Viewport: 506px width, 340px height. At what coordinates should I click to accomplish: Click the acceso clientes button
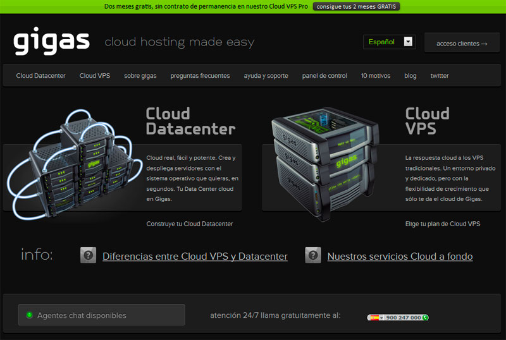pyautogui.click(x=462, y=42)
